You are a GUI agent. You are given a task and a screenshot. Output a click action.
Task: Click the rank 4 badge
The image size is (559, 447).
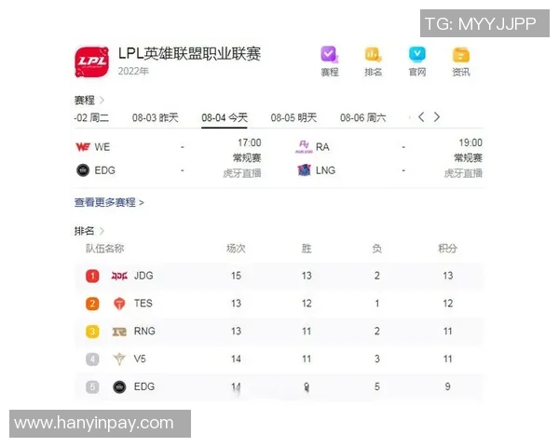(x=92, y=359)
